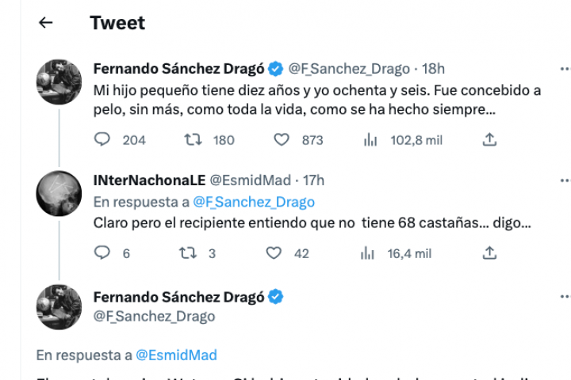Image resolution: width=571 pixels, height=380 pixels.
Task: Open the @EsmidMad mention link
Action: pyautogui.click(x=176, y=355)
